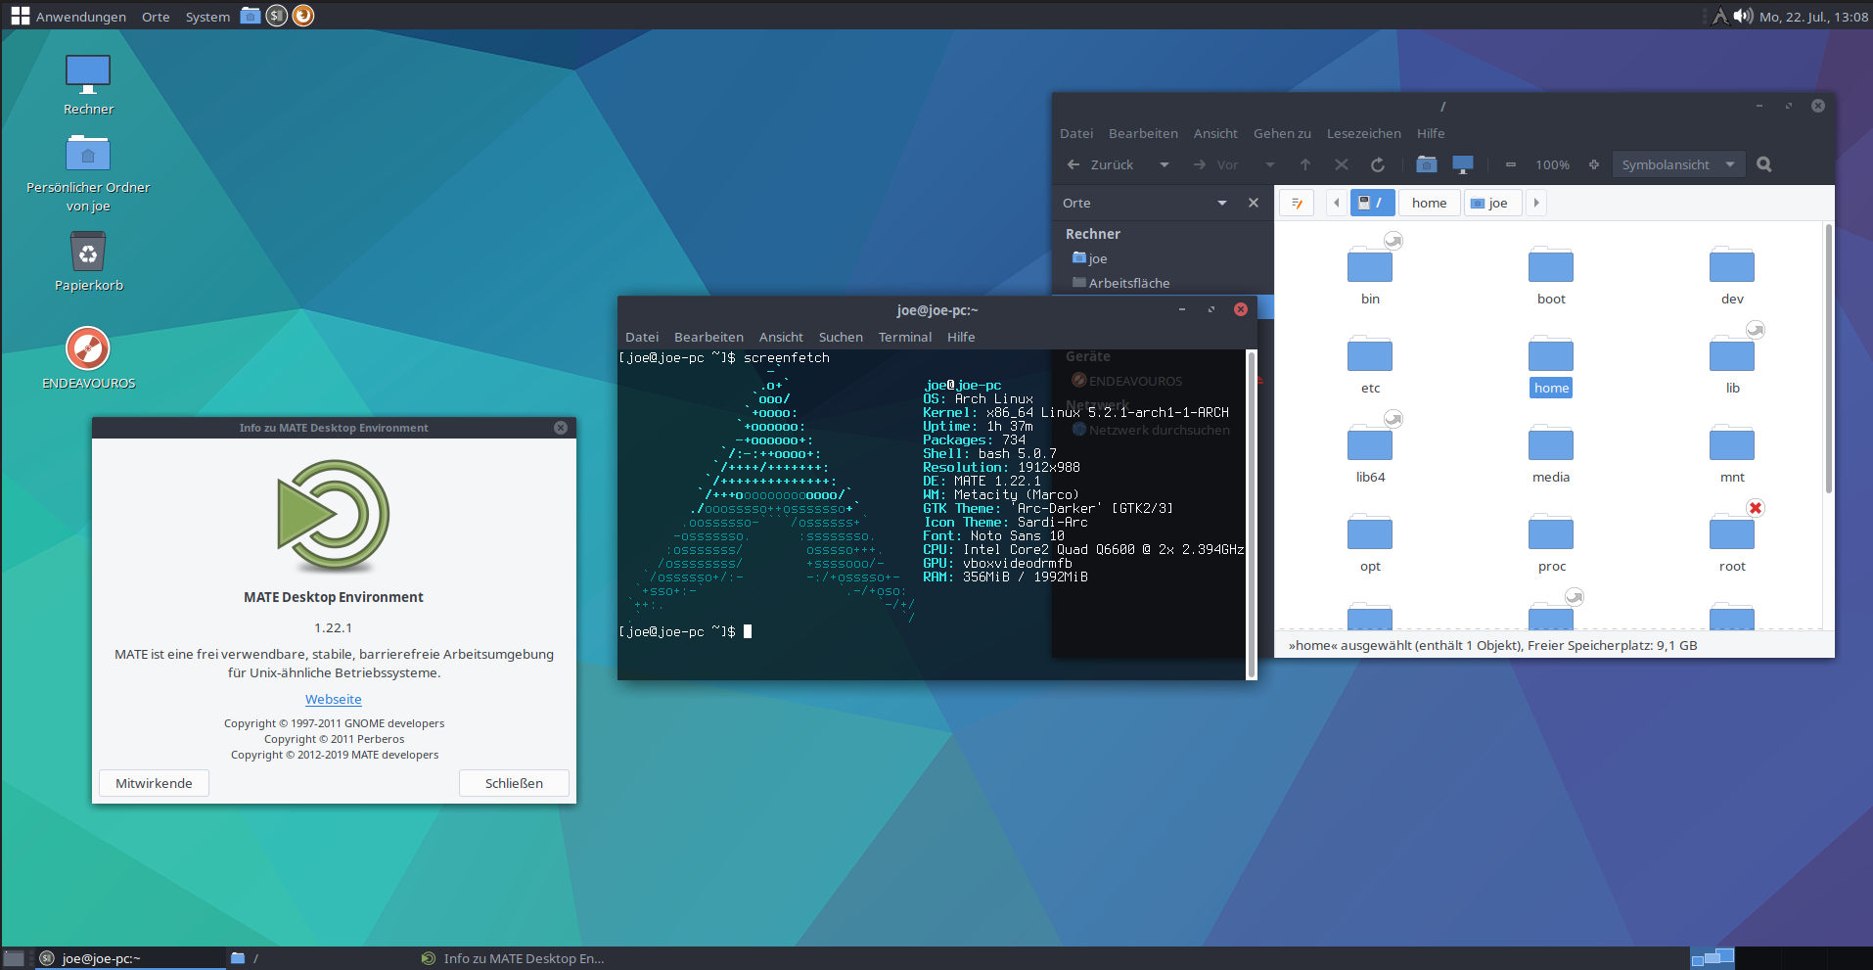Reload the folder view in file manager
The image size is (1873, 970).
1378,164
